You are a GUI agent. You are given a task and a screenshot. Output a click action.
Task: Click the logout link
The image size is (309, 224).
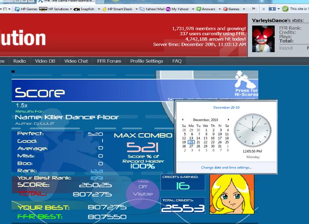point(286,48)
